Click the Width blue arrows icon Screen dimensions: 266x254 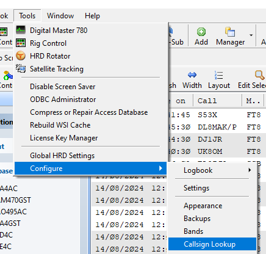[x=192, y=75]
